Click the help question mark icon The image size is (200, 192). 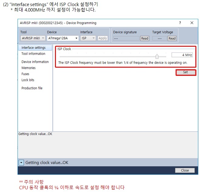(180, 23)
